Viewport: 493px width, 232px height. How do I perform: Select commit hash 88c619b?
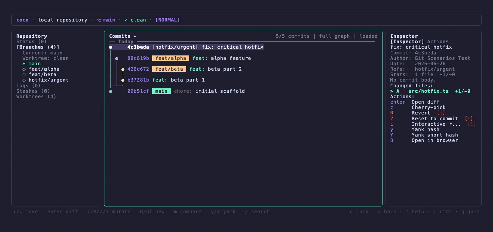[138, 58]
